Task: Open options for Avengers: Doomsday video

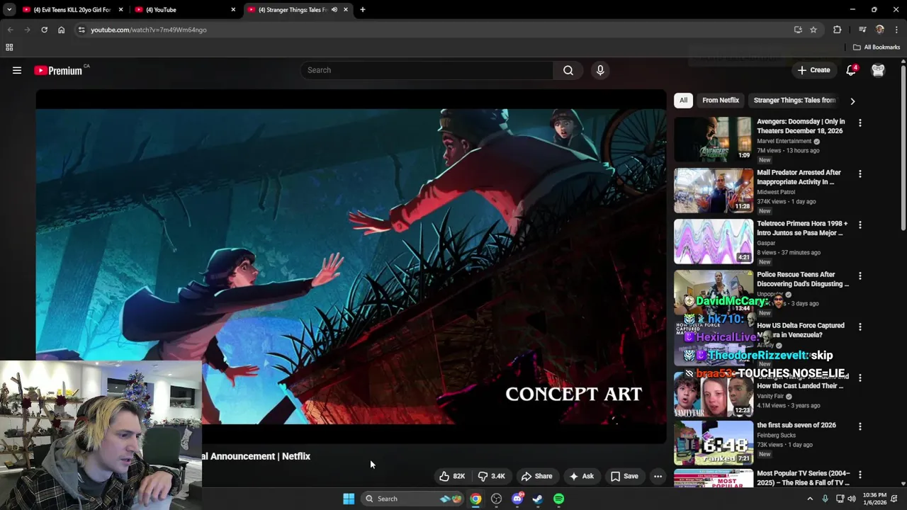Action: (x=860, y=123)
